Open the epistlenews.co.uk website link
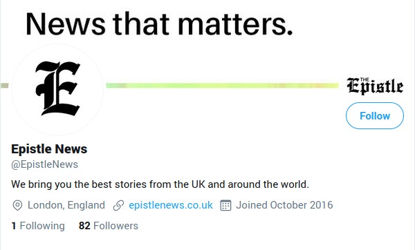Image resolution: width=415 pixels, height=250 pixels. 171,205
